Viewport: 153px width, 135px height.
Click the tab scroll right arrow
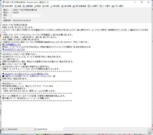[151, 129]
